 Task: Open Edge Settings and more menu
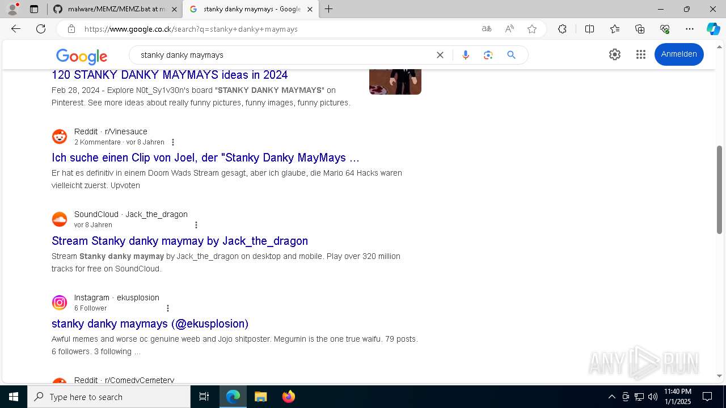[x=690, y=29]
